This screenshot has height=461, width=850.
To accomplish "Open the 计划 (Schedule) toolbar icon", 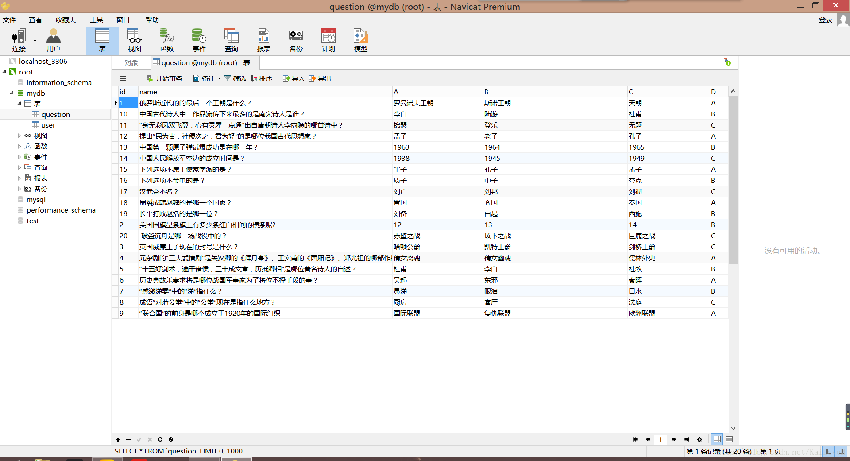I will click(x=328, y=40).
